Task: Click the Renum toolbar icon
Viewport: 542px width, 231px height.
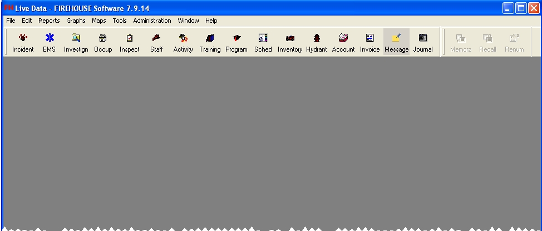Action: click(514, 42)
